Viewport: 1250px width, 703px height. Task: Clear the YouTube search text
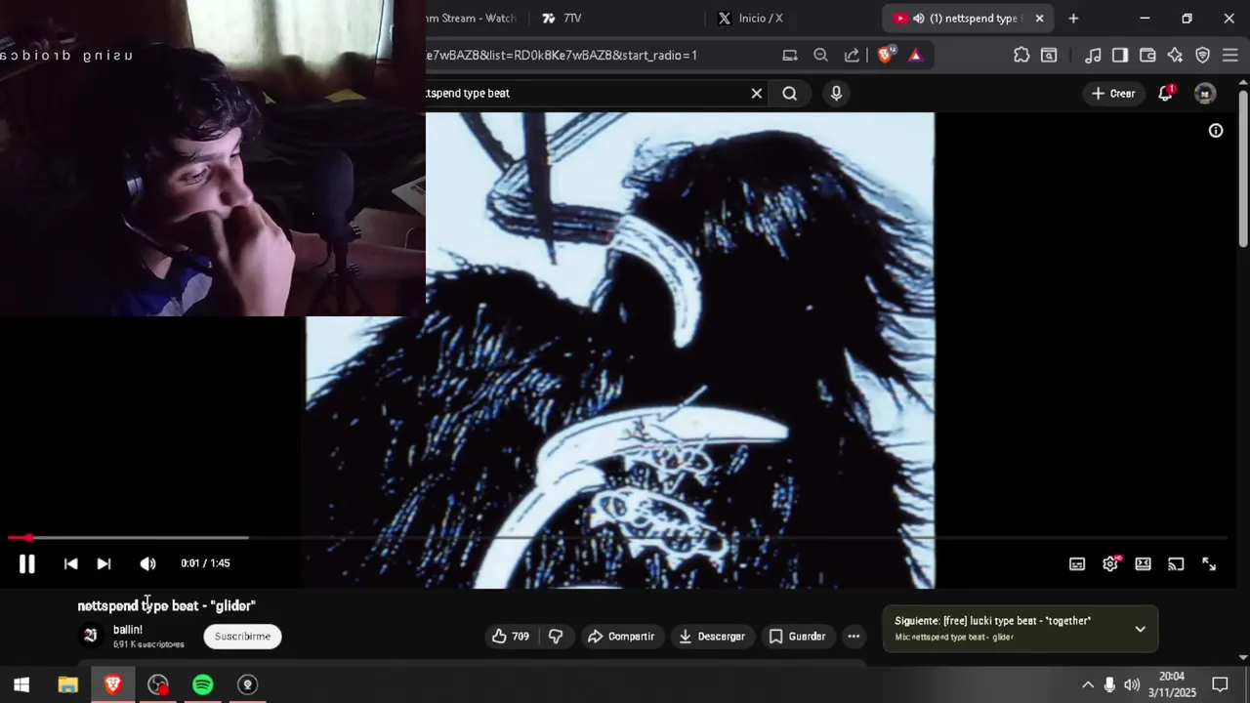pos(756,93)
